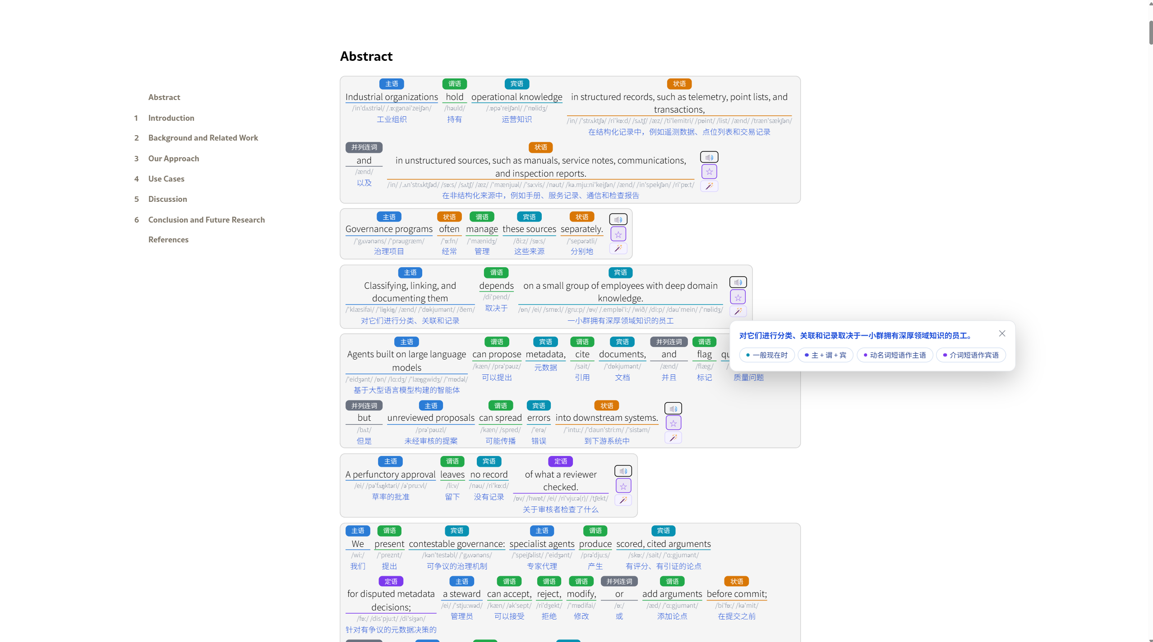Click the word 'depends'
This screenshot has height=642, width=1153.
(496, 286)
